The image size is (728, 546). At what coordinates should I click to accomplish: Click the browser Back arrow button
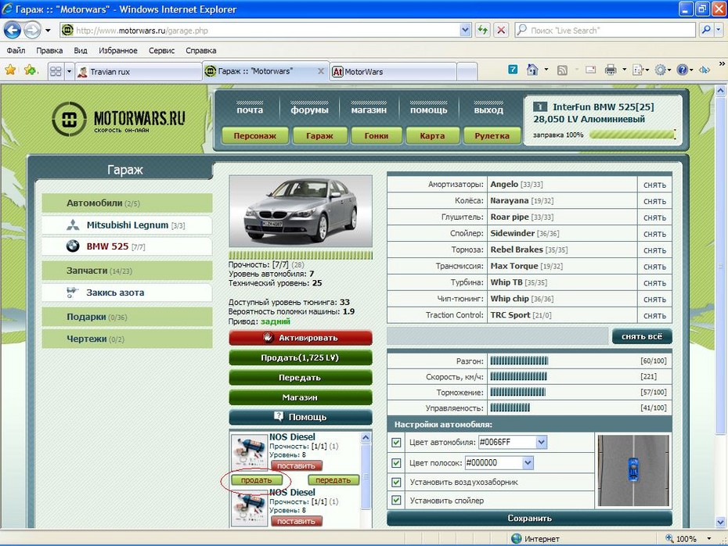pyautogui.click(x=12, y=31)
